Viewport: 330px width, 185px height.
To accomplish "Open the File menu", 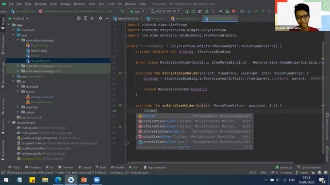I will (11, 4).
